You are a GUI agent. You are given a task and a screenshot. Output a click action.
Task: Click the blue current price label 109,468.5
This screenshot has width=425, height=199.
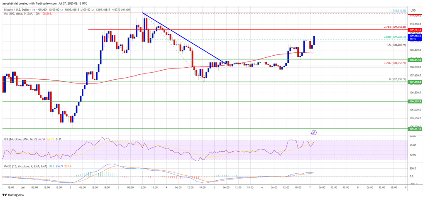[415, 36]
